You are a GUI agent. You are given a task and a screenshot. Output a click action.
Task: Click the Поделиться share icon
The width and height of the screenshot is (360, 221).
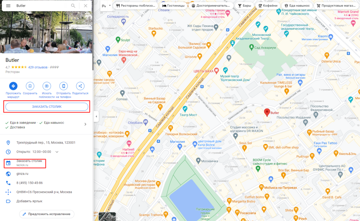click(80, 86)
